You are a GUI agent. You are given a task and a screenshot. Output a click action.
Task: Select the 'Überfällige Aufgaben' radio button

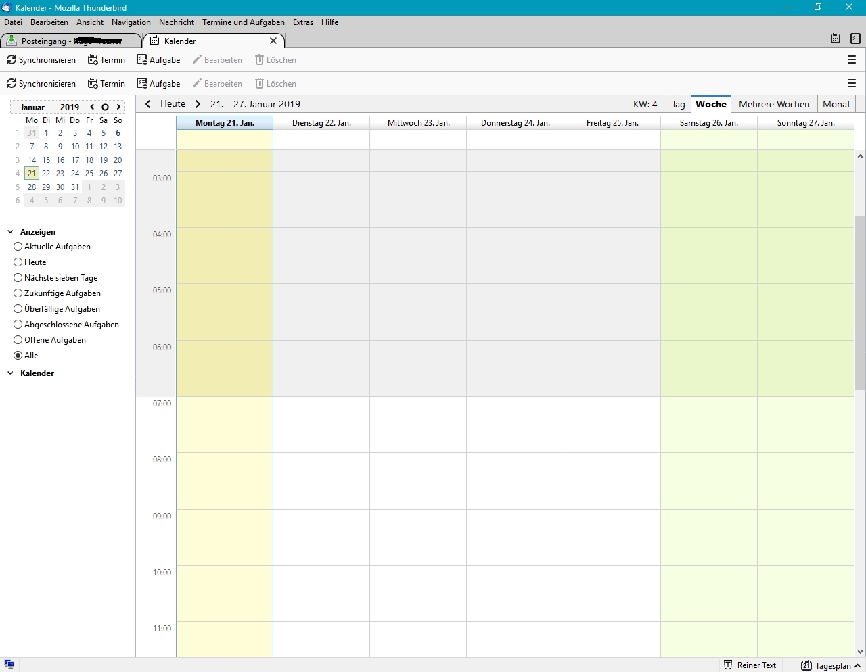coord(18,309)
